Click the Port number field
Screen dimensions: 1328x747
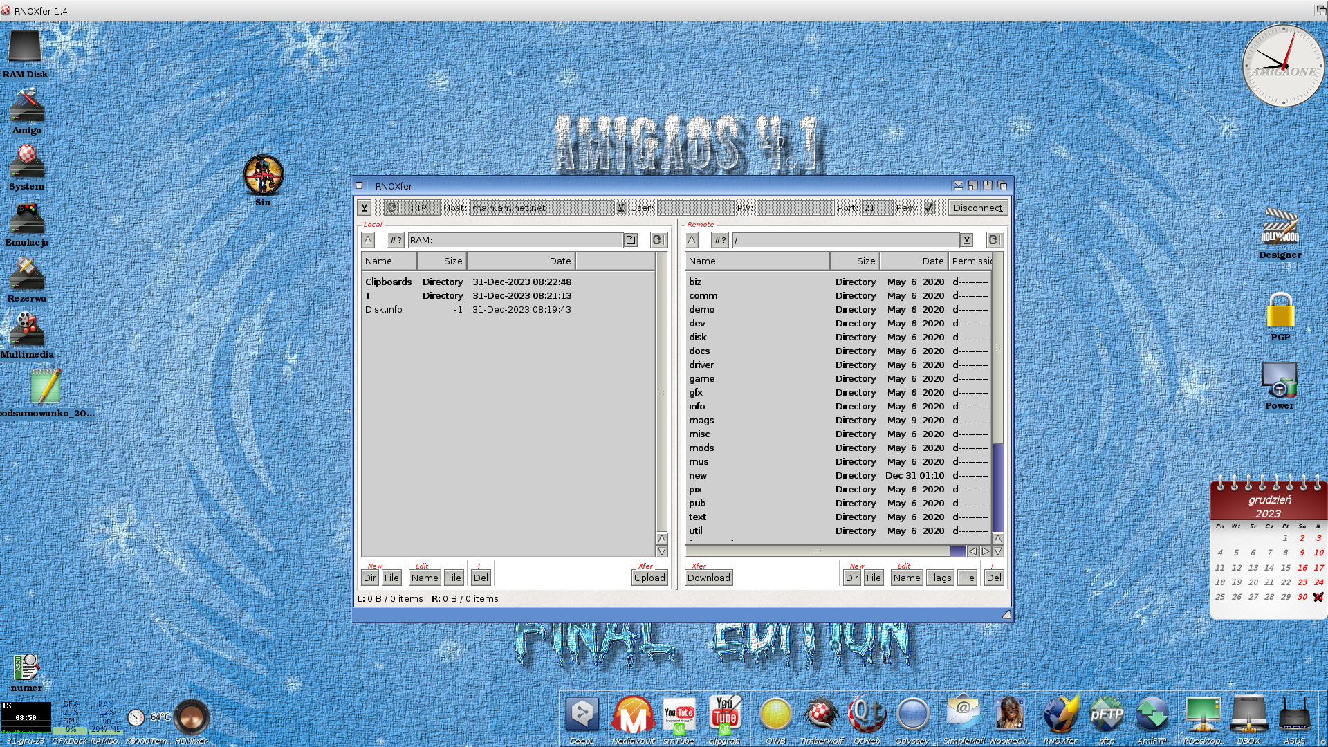pyautogui.click(x=877, y=207)
